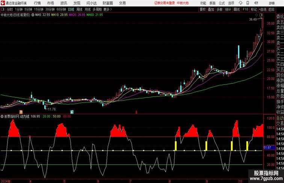
Task: Click the 解 marker at chart bottom
Action: click(72, 112)
